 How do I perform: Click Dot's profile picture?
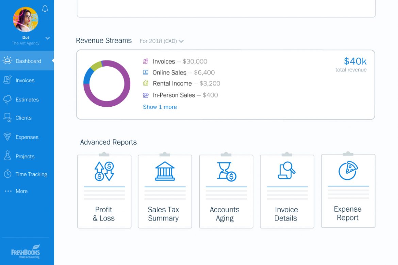pos(25,19)
